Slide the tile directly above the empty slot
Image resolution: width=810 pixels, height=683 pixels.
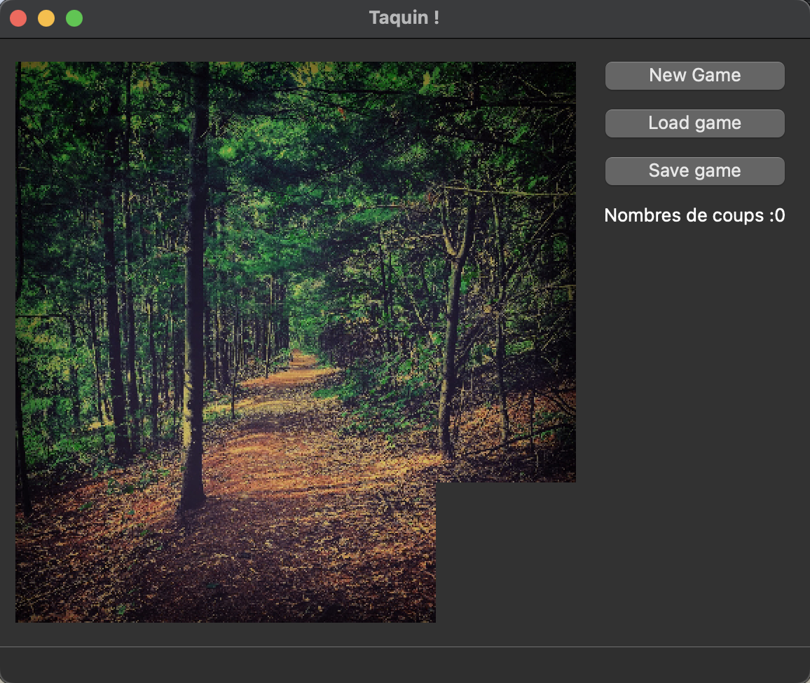tap(506, 412)
